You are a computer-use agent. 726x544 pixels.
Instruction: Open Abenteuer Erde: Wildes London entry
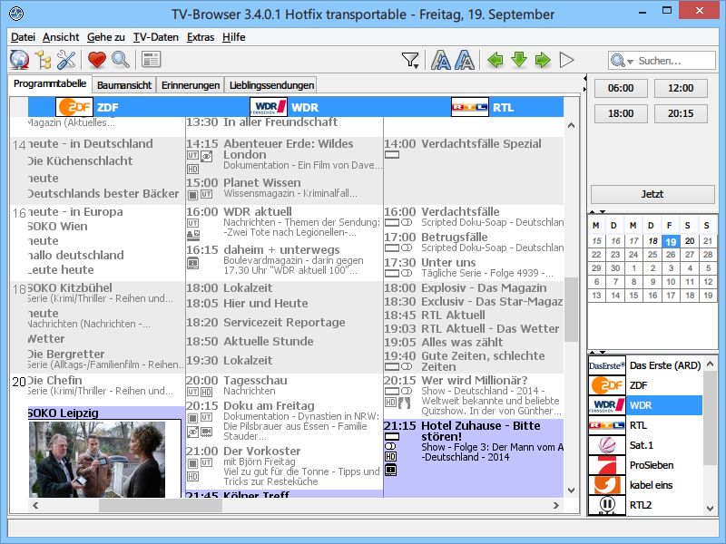pos(284,155)
